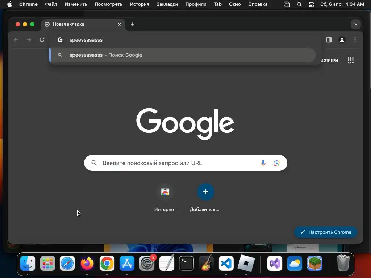Image resolution: width=371 pixels, height=278 pixels.
Task: Open Spotlight search in menu bar
Action: pos(299,4)
